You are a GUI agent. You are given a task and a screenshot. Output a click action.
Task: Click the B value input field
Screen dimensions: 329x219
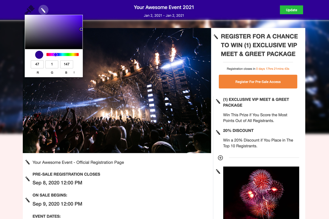point(67,64)
